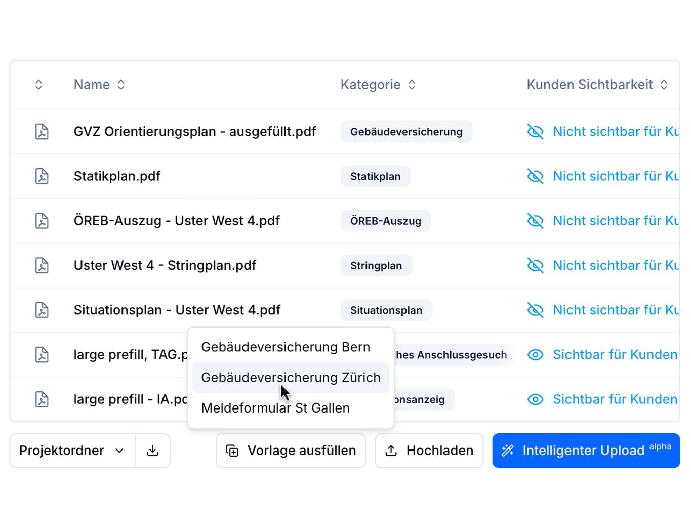Click the Stringplan category tag
The height and width of the screenshot is (532, 691).
pos(376,266)
